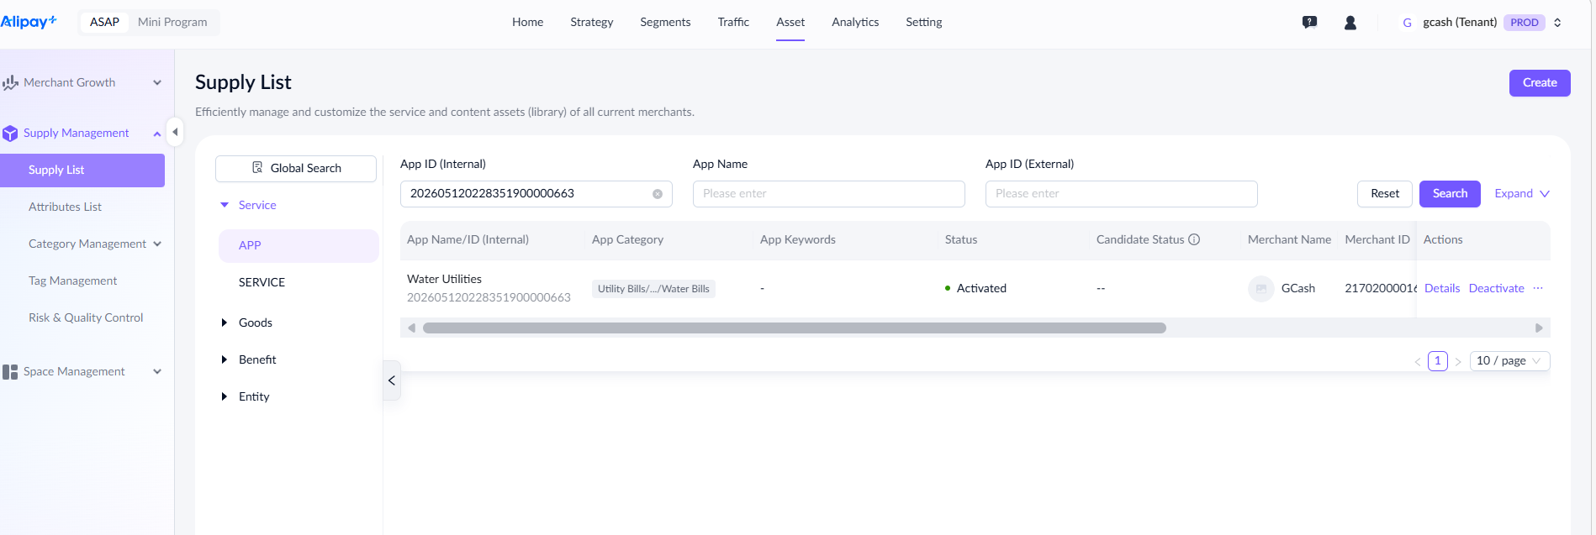Open the Analytics top menu
1596x535 pixels.
click(855, 22)
